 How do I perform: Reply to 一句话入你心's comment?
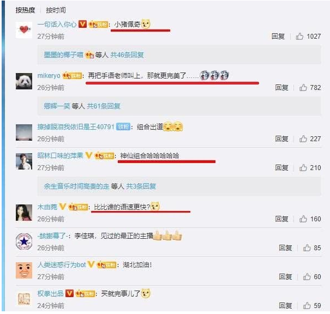click(x=278, y=37)
